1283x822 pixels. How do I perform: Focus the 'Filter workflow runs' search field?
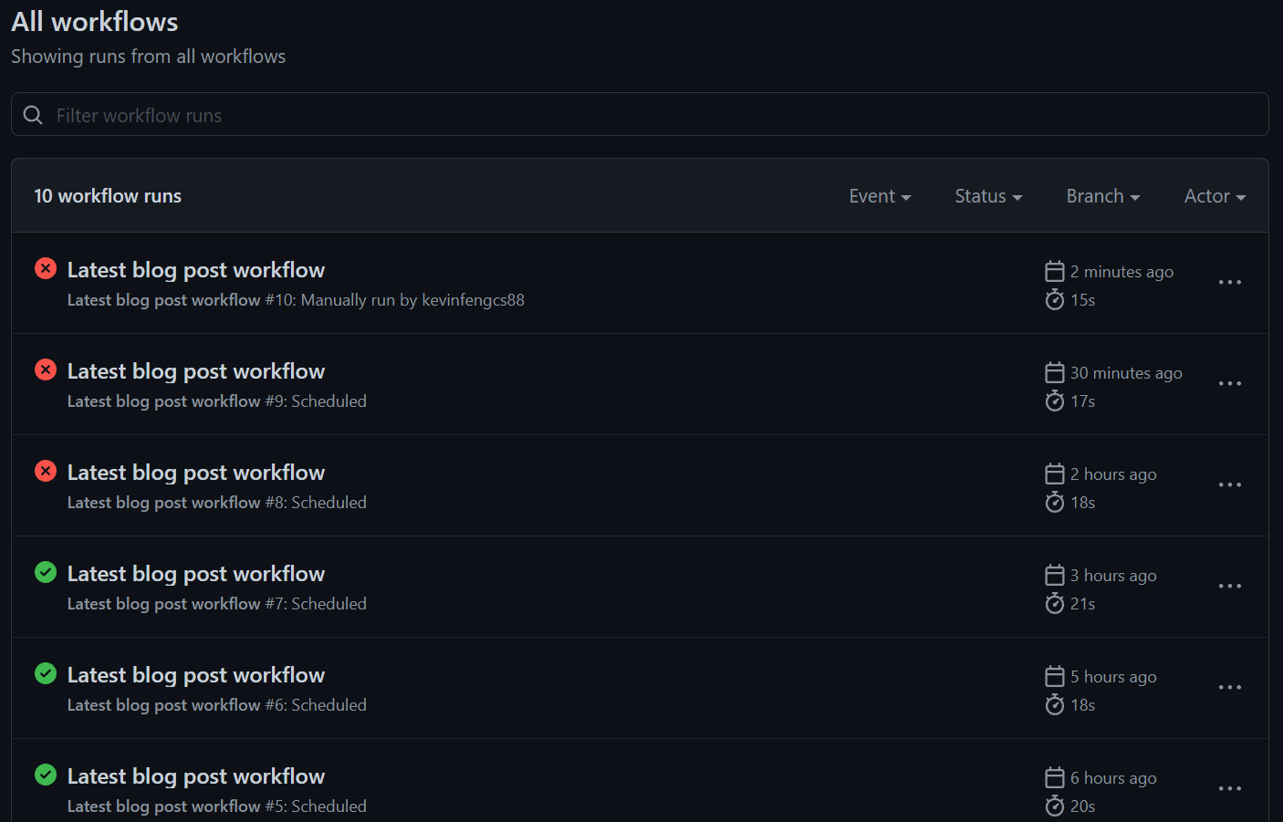640,114
